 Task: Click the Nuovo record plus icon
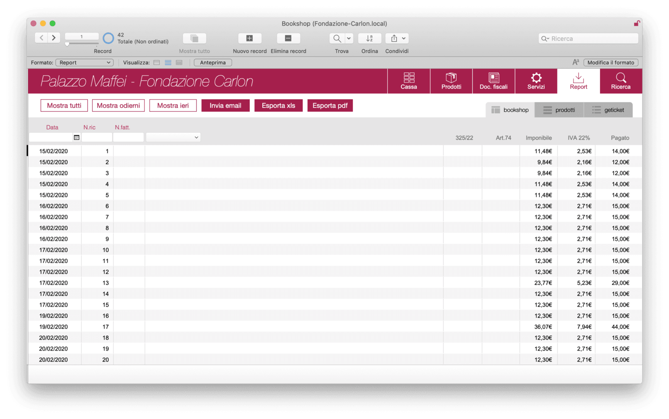[x=249, y=39]
